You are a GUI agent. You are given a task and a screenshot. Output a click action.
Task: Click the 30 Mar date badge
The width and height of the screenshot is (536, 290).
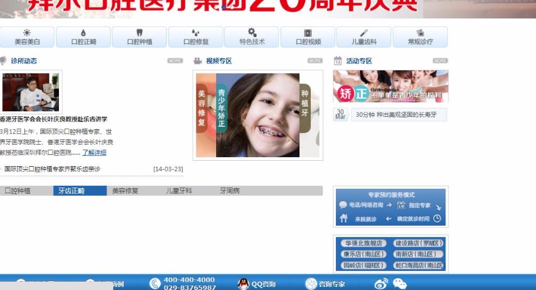point(341,114)
